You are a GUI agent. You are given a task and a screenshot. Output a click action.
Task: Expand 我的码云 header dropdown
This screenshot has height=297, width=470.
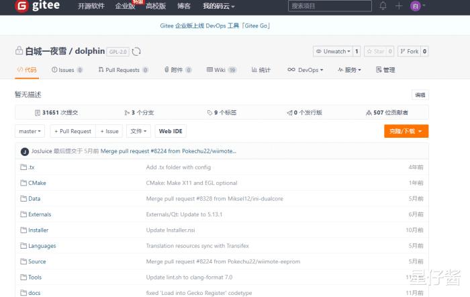(x=218, y=6)
